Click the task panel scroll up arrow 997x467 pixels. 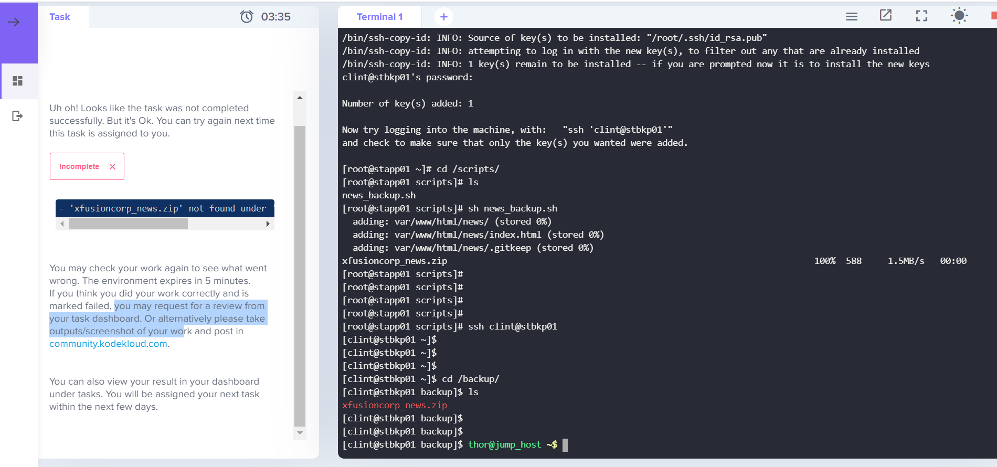click(300, 98)
